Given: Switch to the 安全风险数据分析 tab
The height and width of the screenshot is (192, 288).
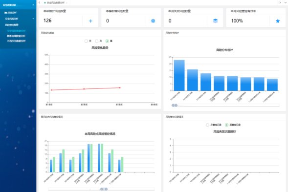Looking at the screenshot, I should 56,3.
